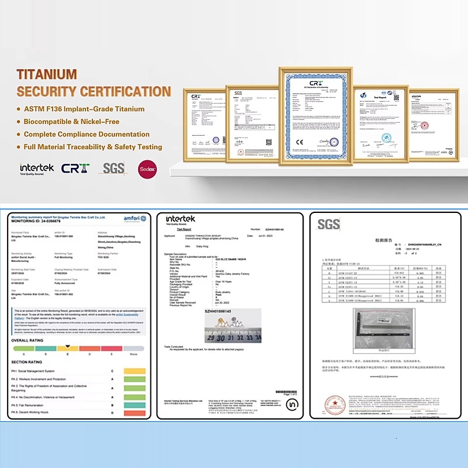This screenshot has height=468, width=468.
Task: Open the framed SGS certificate
Action: tap(252, 124)
